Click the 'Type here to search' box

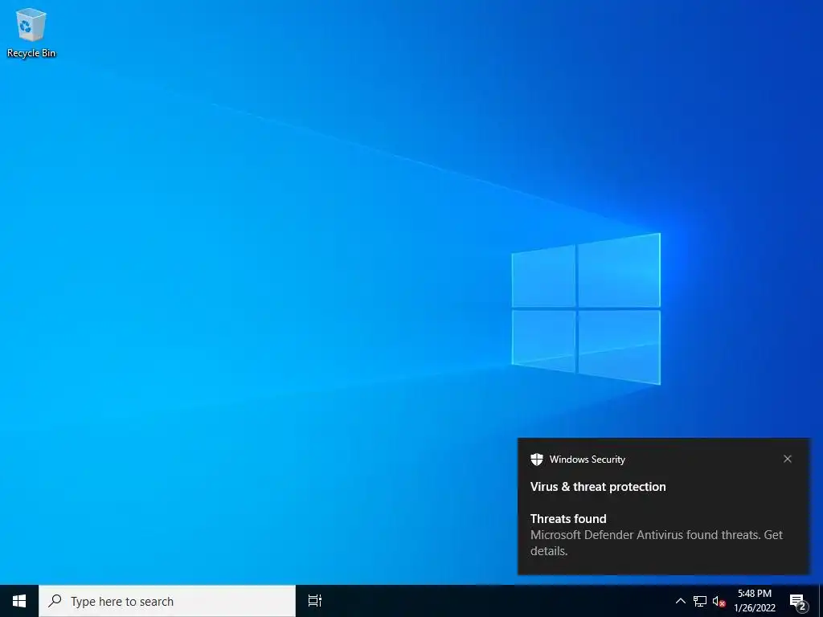pyautogui.click(x=167, y=601)
